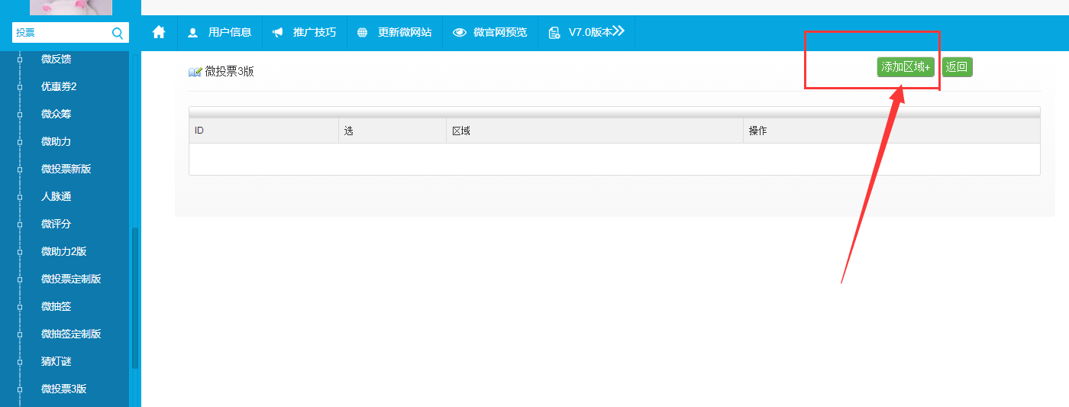
Task: Click the megaphone icon for 推广技巧
Action: pos(278,33)
